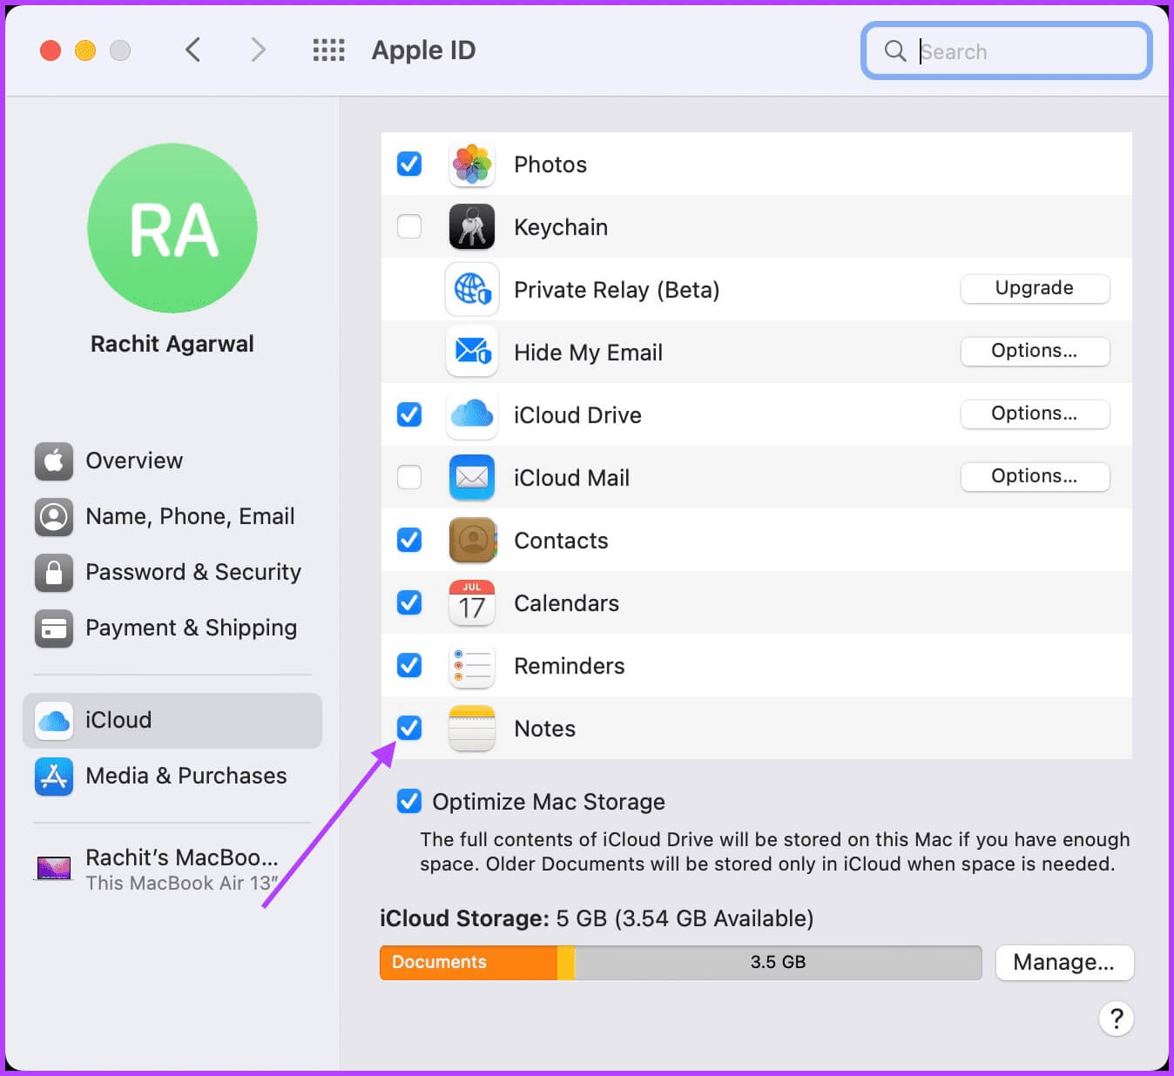
Task: Click the iCloud Mail envelope icon
Action: tap(472, 477)
